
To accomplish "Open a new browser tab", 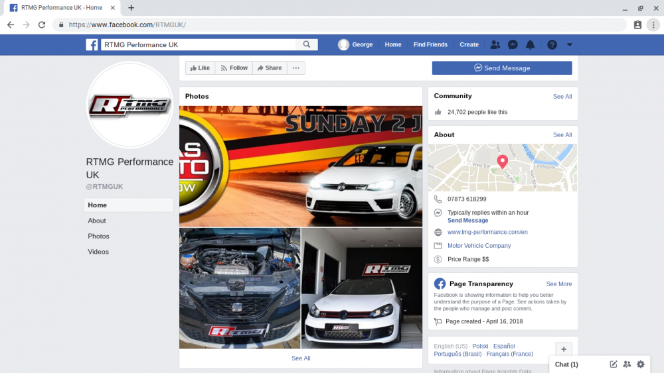I will (131, 7).
